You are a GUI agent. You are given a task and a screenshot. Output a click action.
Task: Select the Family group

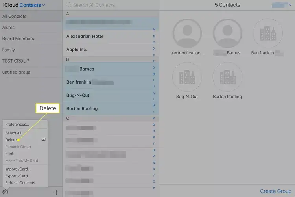pyautogui.click(x=31, y=50)
